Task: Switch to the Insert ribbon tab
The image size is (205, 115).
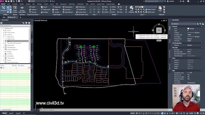Action: pos(9,4)
